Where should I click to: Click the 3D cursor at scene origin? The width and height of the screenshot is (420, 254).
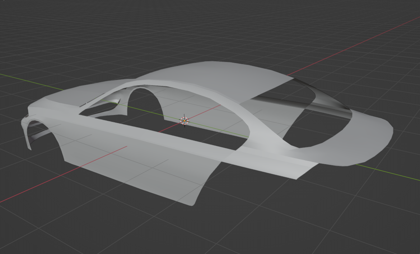pyautogui.click(x=184, y=121)
